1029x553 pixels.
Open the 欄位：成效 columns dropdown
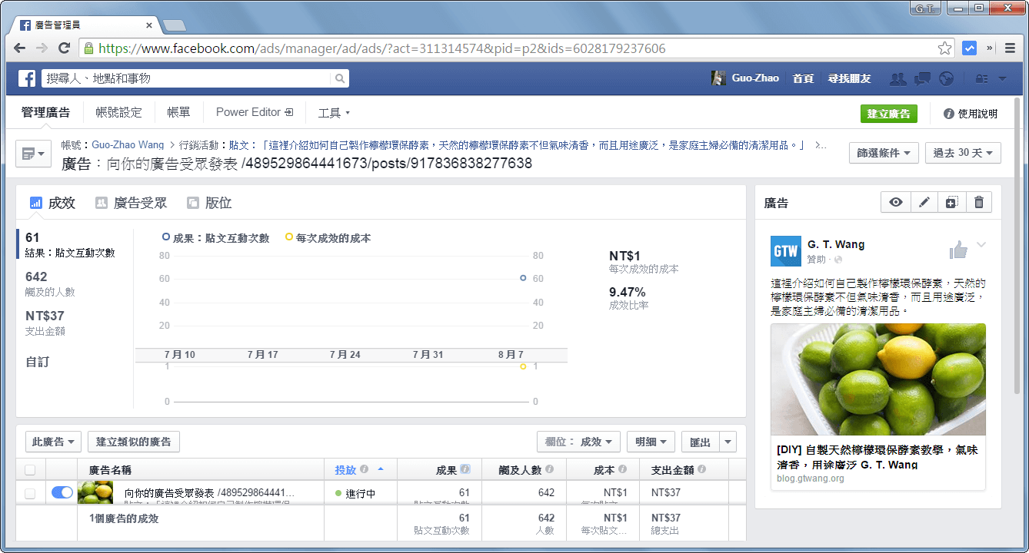tap(578, 441)
